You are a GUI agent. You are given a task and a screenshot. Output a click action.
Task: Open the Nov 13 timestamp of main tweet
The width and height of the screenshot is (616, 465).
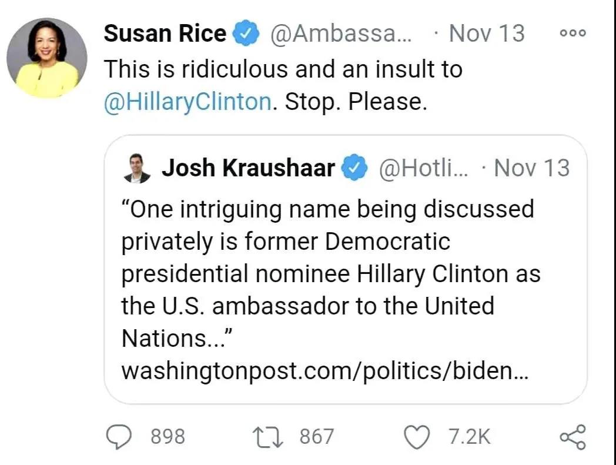pyautogui.click(x=486, y=34)
